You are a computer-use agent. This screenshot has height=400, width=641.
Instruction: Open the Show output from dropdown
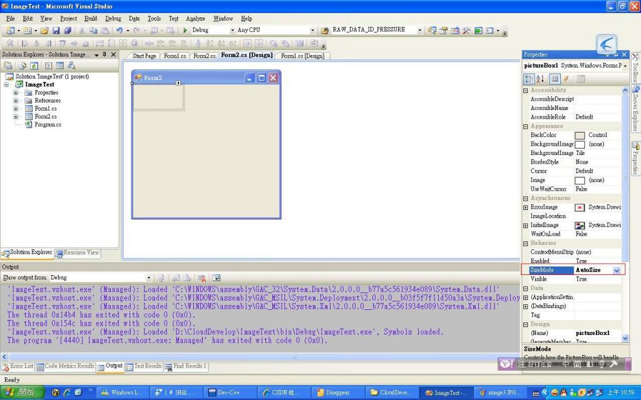(148, 277)
